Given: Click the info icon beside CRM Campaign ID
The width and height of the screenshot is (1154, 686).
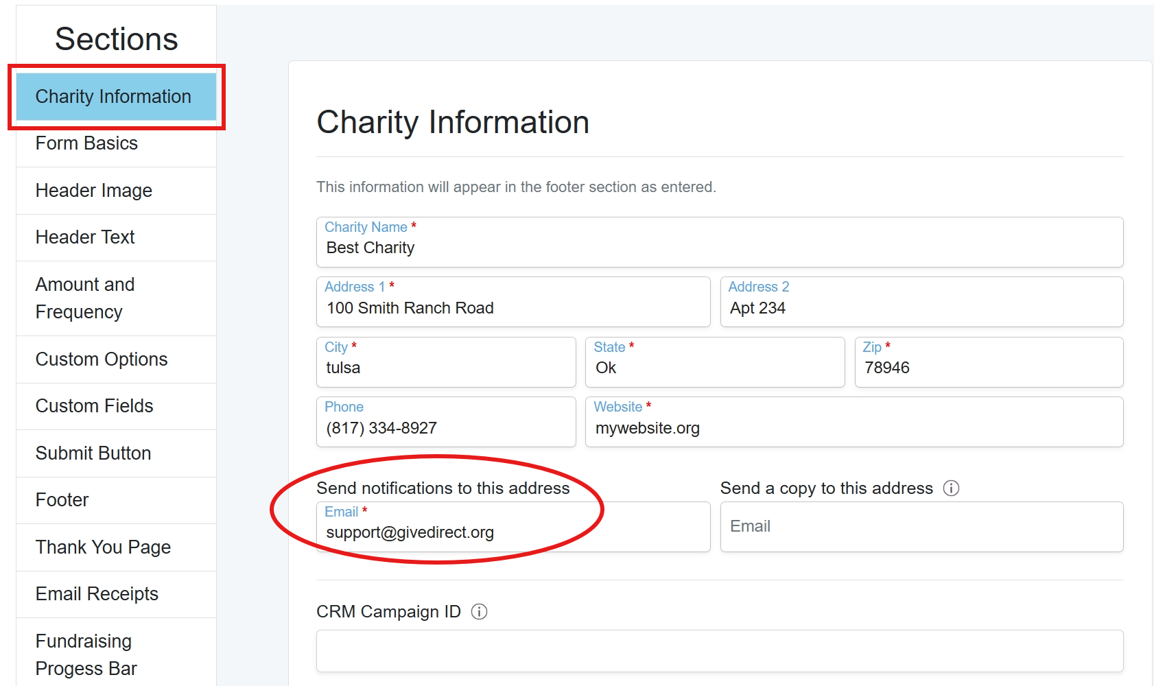Looking at the screenshot, I should coord(479,611).
